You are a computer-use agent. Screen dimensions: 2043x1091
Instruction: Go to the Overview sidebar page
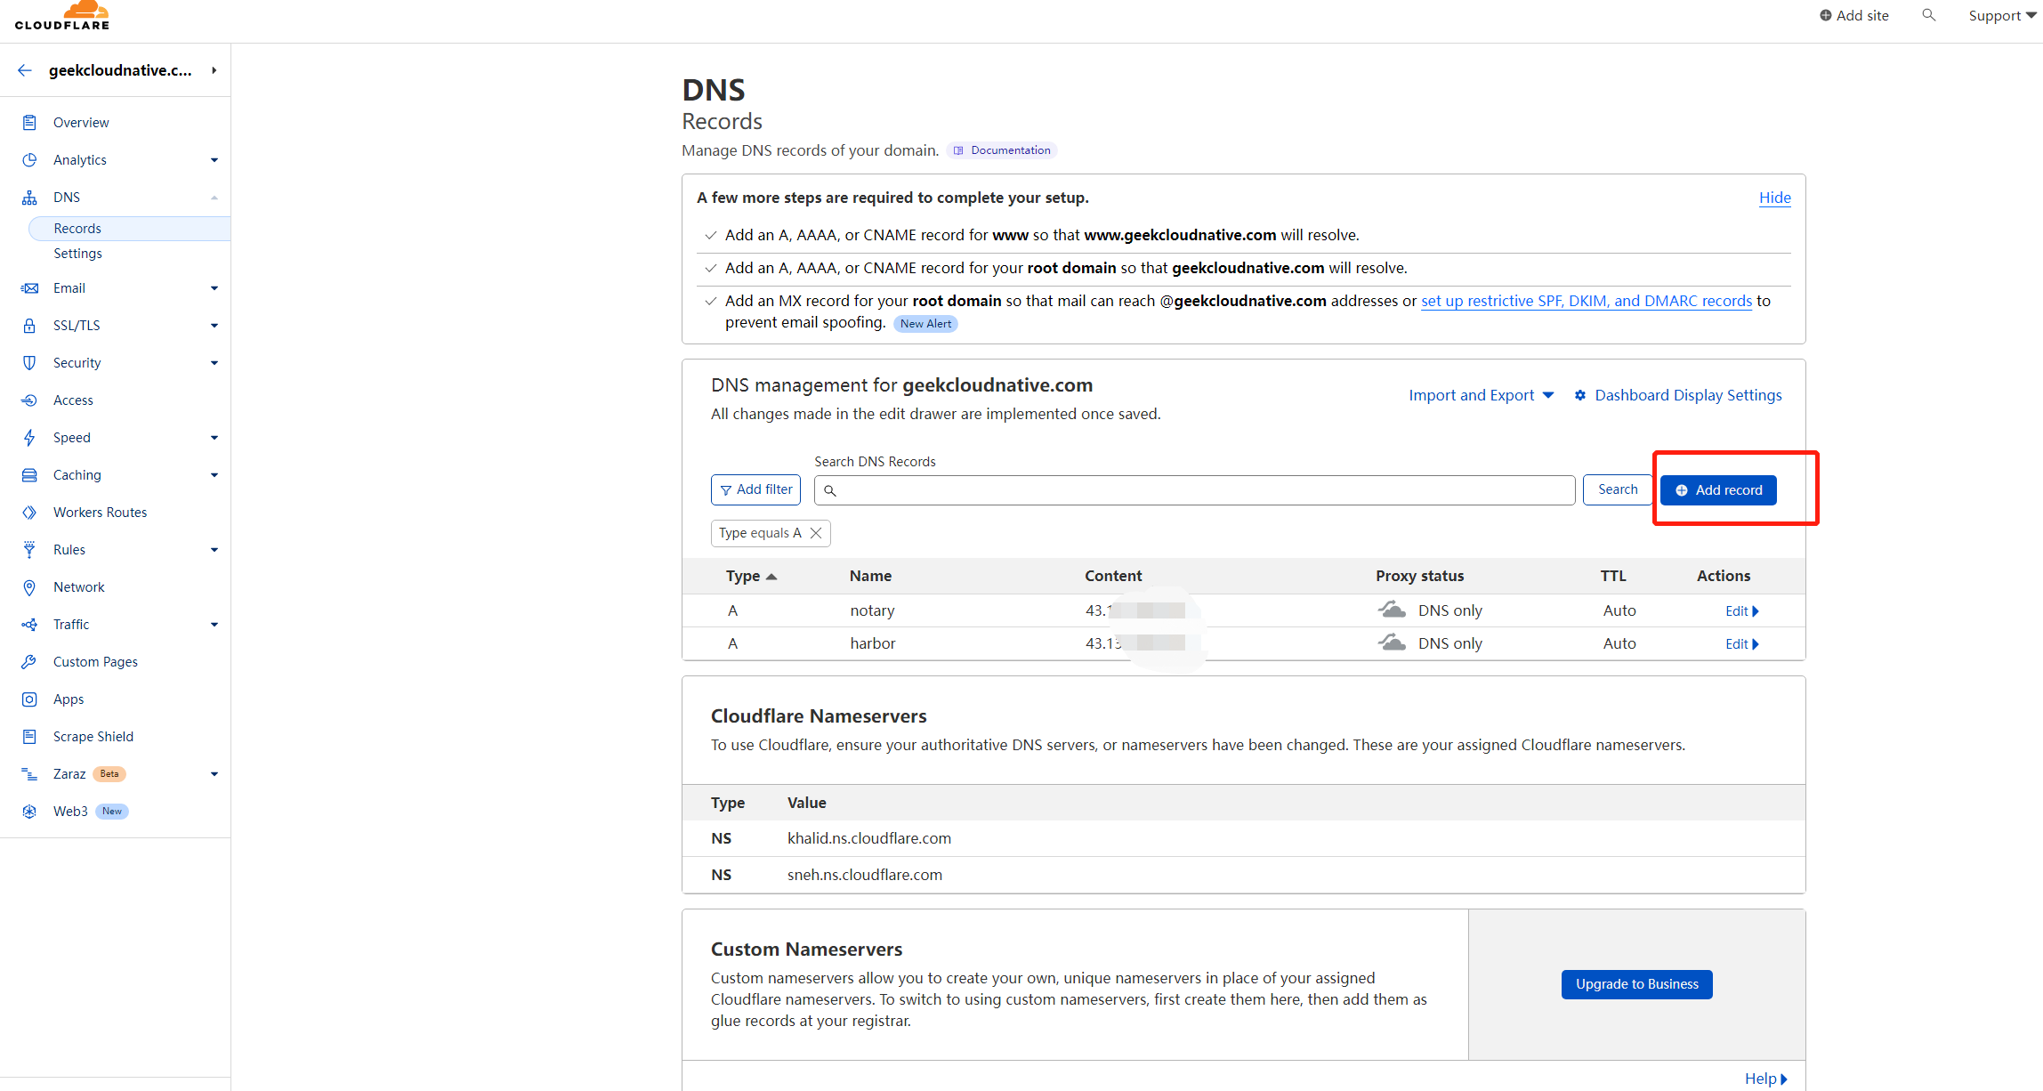tap(81, 123)
